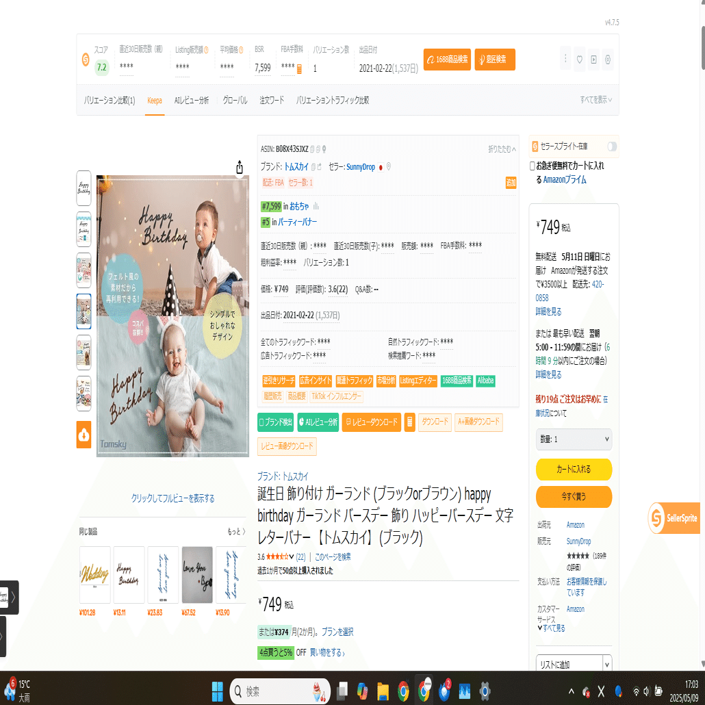Screen dimensions: 705x705
Task: Open Windows Settings from the taskbar
Action: click(x=485, y=691)
